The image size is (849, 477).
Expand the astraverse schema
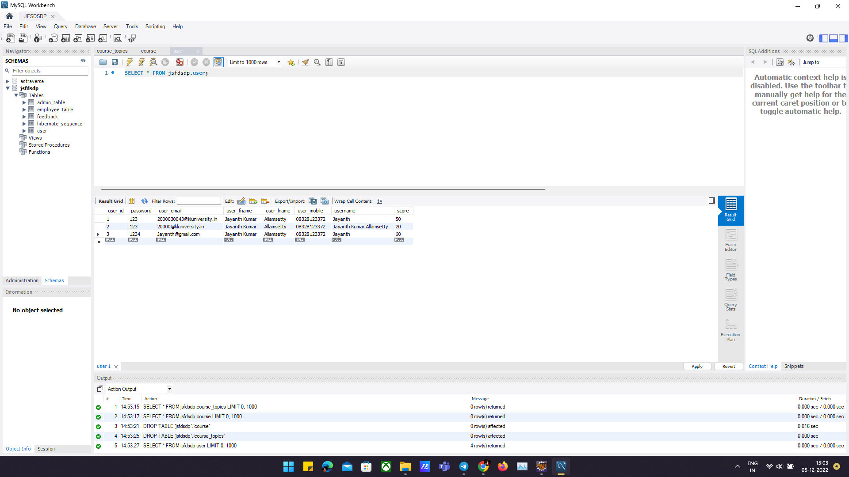click(8, 81)
